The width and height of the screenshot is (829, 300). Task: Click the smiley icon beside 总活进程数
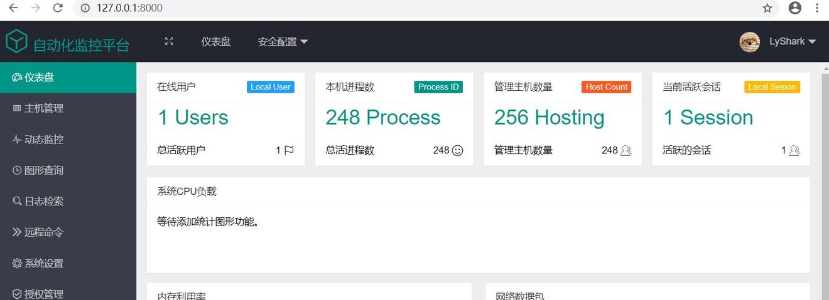458,150
